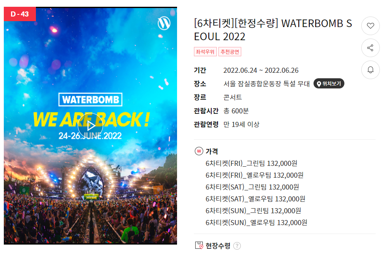Select 6차티켓(SUN)_옐로우팀 price row

[256, 223]
